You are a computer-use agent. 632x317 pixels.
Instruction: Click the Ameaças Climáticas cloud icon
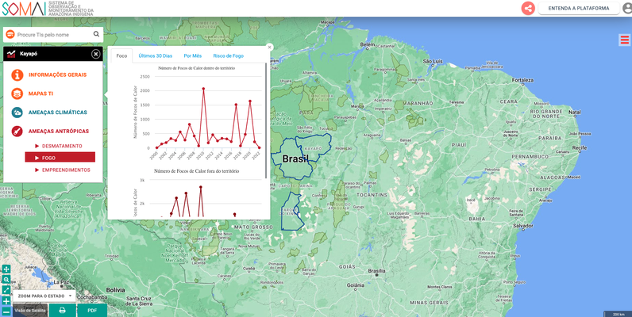click(17, 113)
